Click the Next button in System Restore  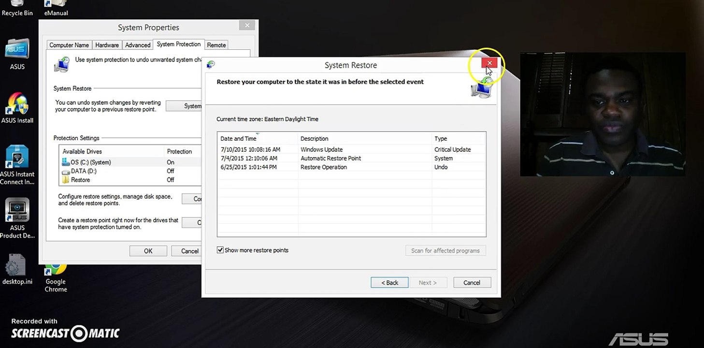coord(428,283)
